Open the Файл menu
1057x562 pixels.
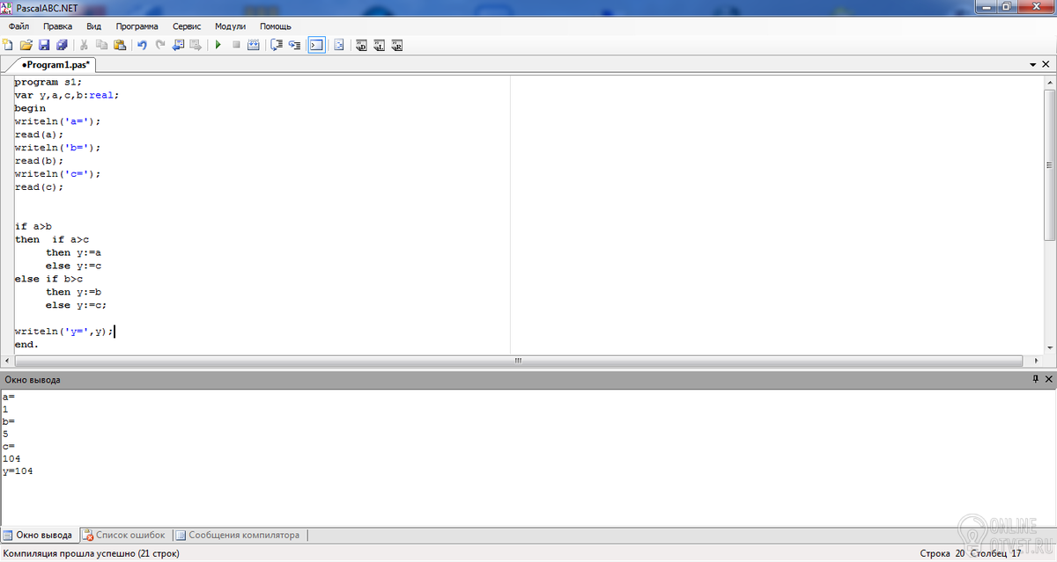(18, 26)
